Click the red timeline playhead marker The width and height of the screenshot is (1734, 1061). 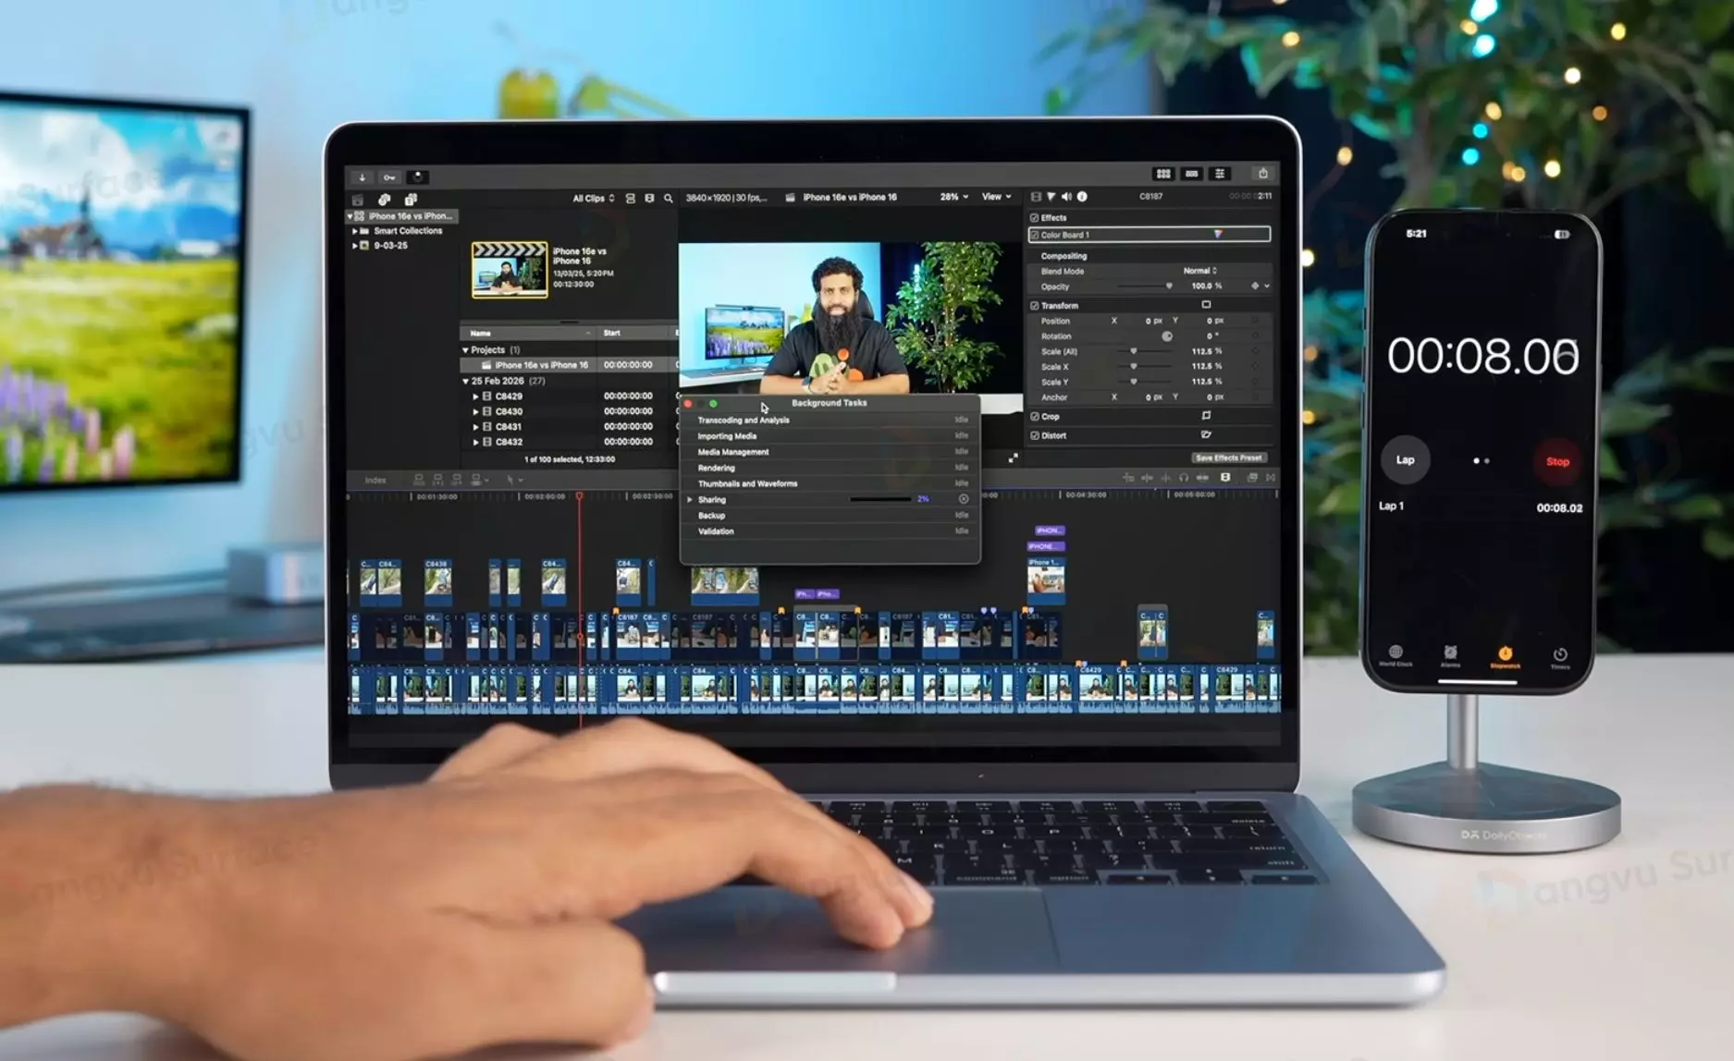pyautogui.click(x=580, y=497)
